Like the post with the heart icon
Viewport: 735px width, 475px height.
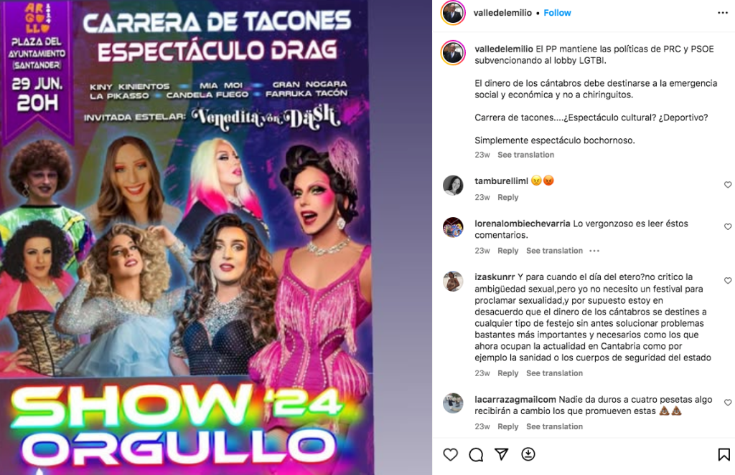[451, 454]
